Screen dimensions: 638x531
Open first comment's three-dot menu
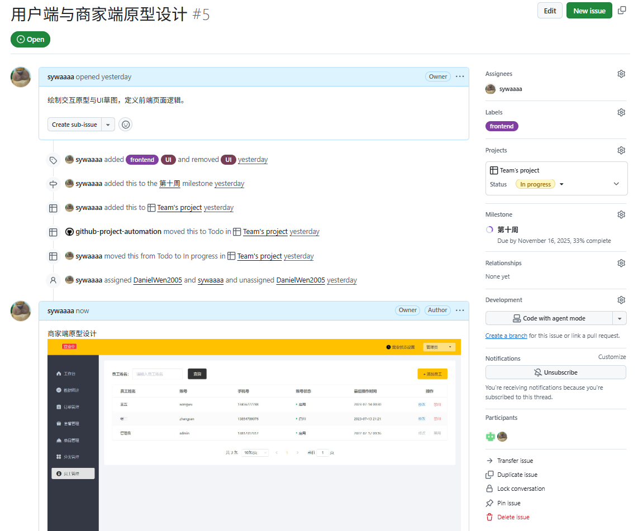[x=460, y=76]
